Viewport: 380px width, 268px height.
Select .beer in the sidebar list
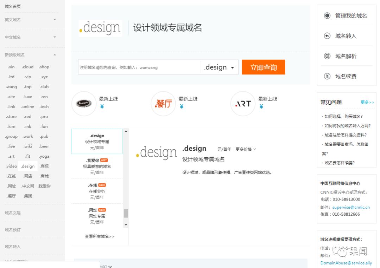[44, 146]
